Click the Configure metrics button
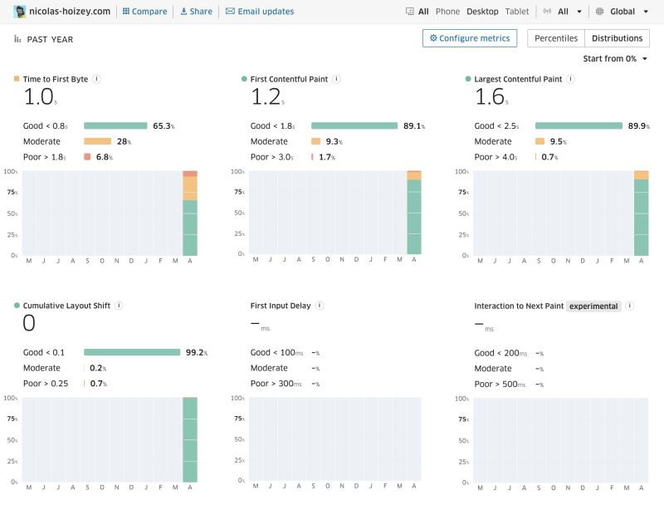This screenshot has height=505, width=664. pyautogui.click(x=470, y=38)
